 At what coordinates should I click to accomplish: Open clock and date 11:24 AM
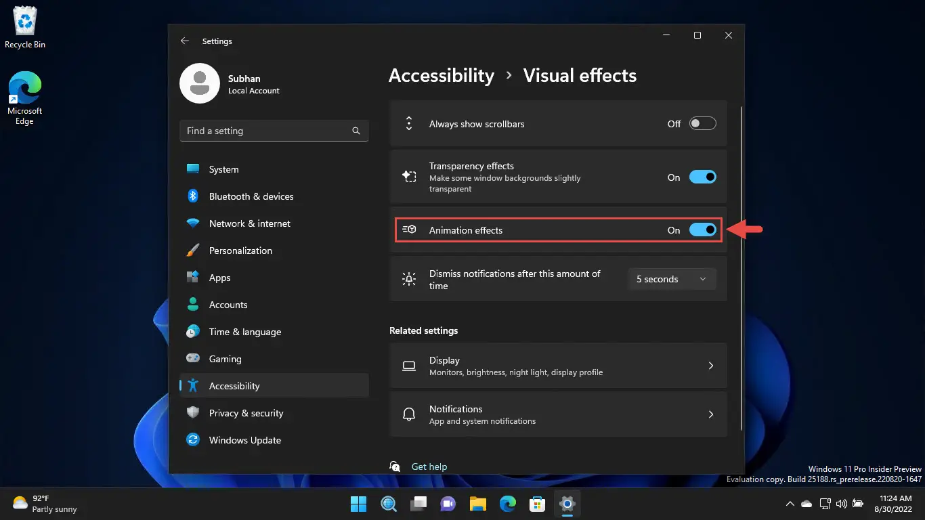[x=894, y=504]
